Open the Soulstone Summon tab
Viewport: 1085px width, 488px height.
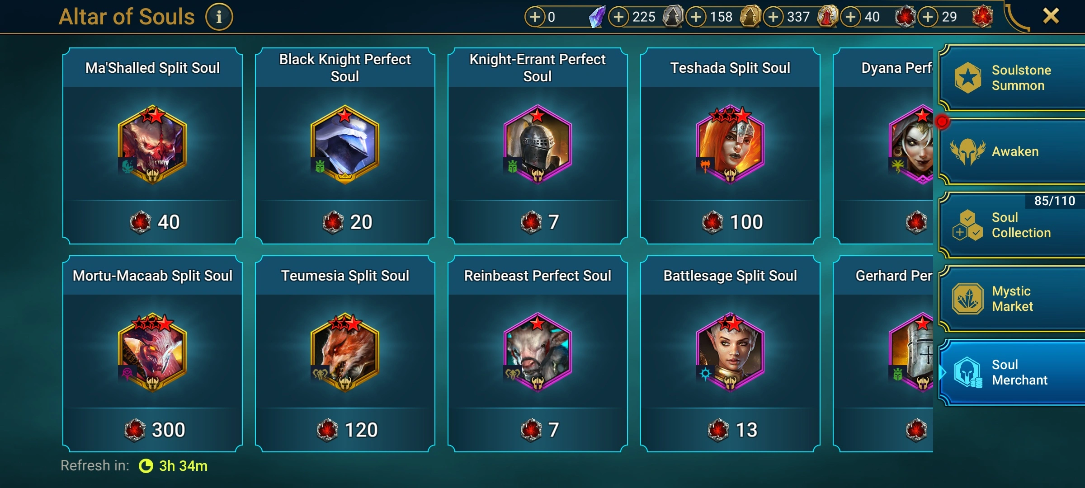(1012, 78)
